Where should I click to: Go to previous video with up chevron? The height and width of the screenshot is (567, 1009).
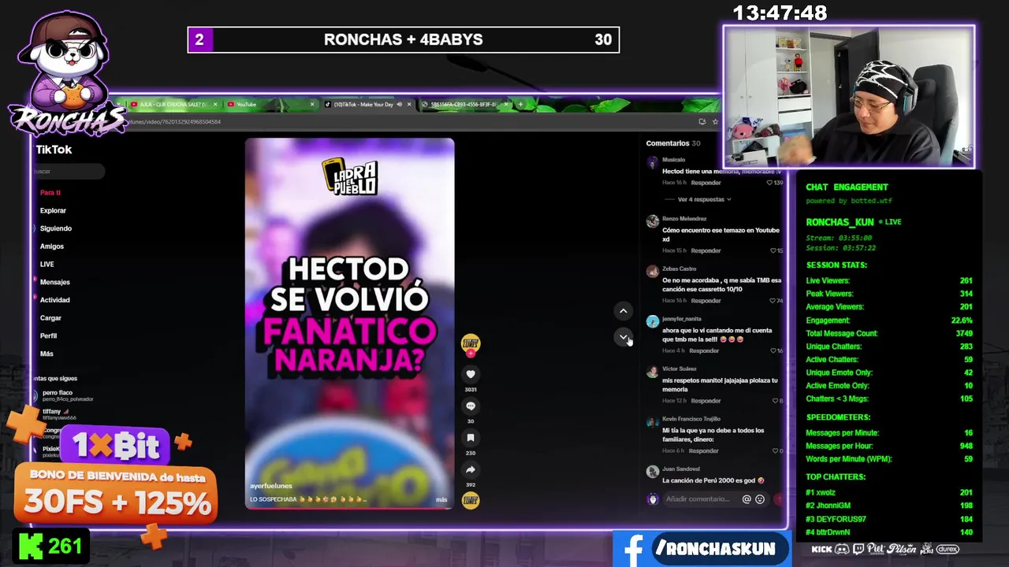(x=623, y=311)
